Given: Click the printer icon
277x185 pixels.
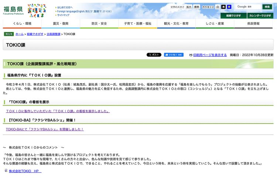Looking at the screenshot, I should 191,55.
